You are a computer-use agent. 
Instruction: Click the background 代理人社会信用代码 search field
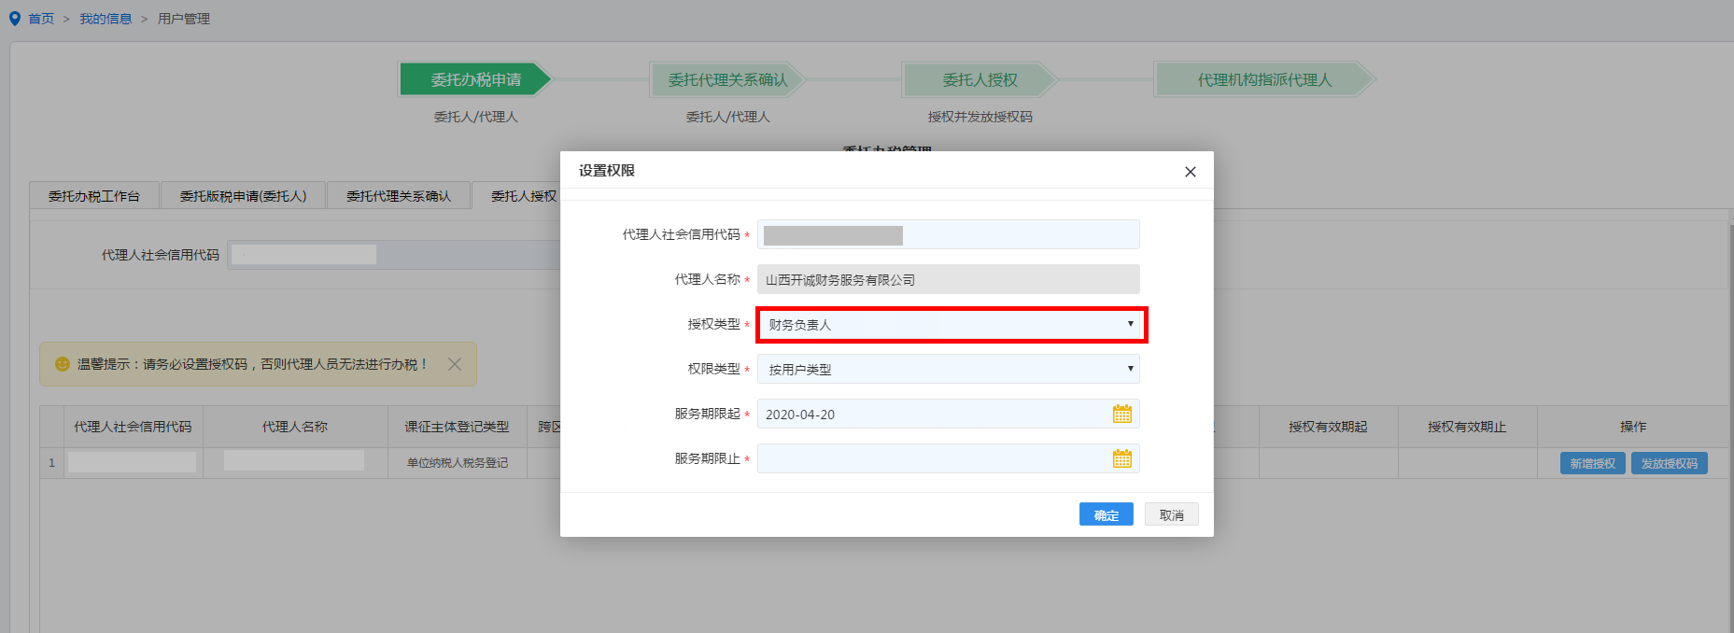(x=394, y=255)
